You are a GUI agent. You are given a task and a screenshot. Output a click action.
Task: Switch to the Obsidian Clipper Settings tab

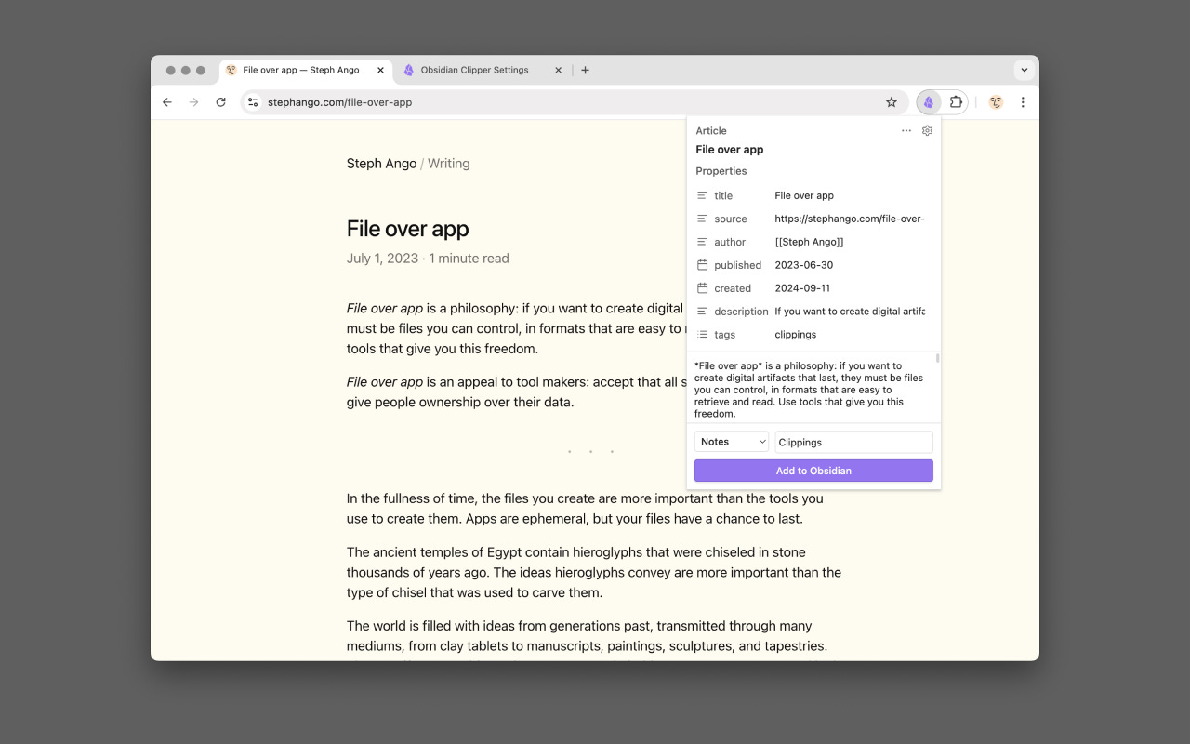[474, 70]
